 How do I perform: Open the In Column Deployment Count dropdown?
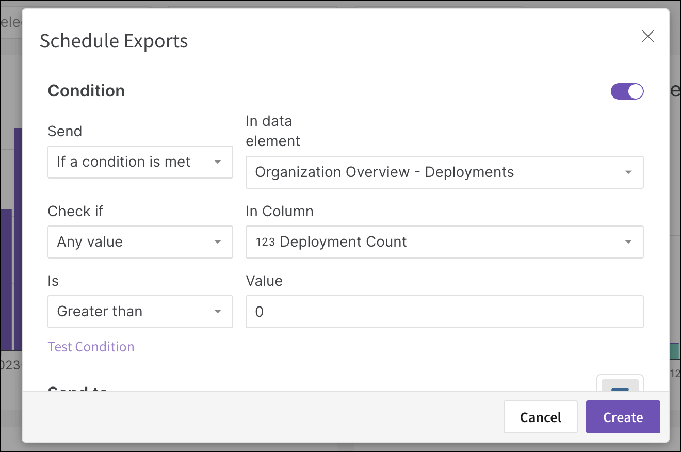444,242
